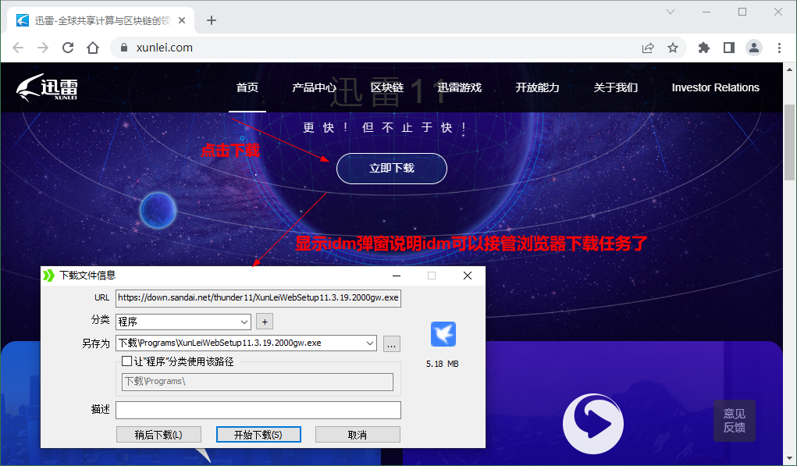The width and height of the screenshot is (797, 466).
Task: Open the 迅雷游戏 navigation item
Action: [x=459, y=87]
